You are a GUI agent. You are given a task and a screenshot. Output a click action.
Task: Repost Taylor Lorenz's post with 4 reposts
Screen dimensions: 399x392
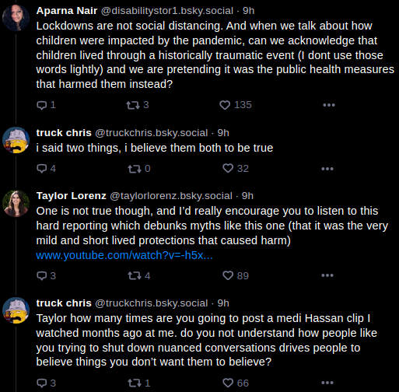click(x=139, y=275)
